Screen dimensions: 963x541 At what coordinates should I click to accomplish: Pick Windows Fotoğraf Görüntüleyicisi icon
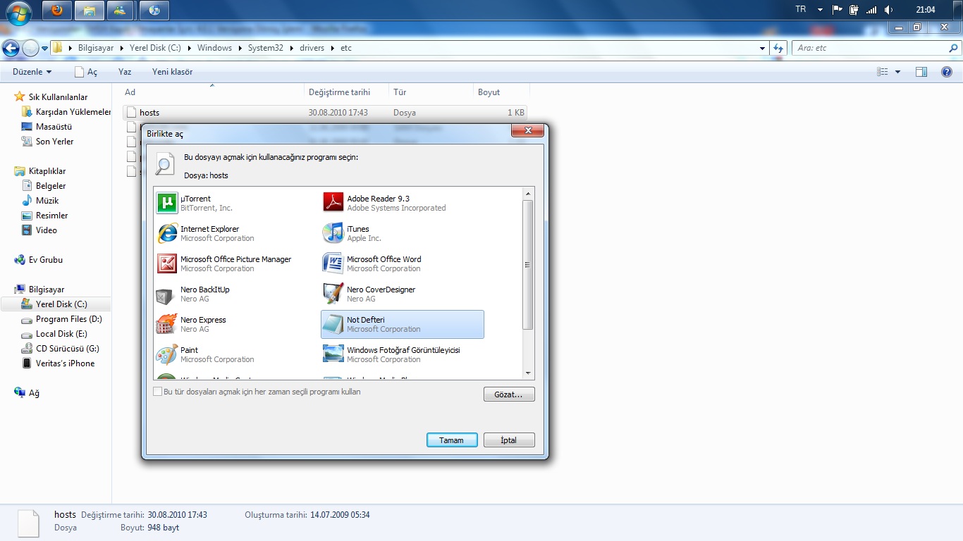pos(333,354)
